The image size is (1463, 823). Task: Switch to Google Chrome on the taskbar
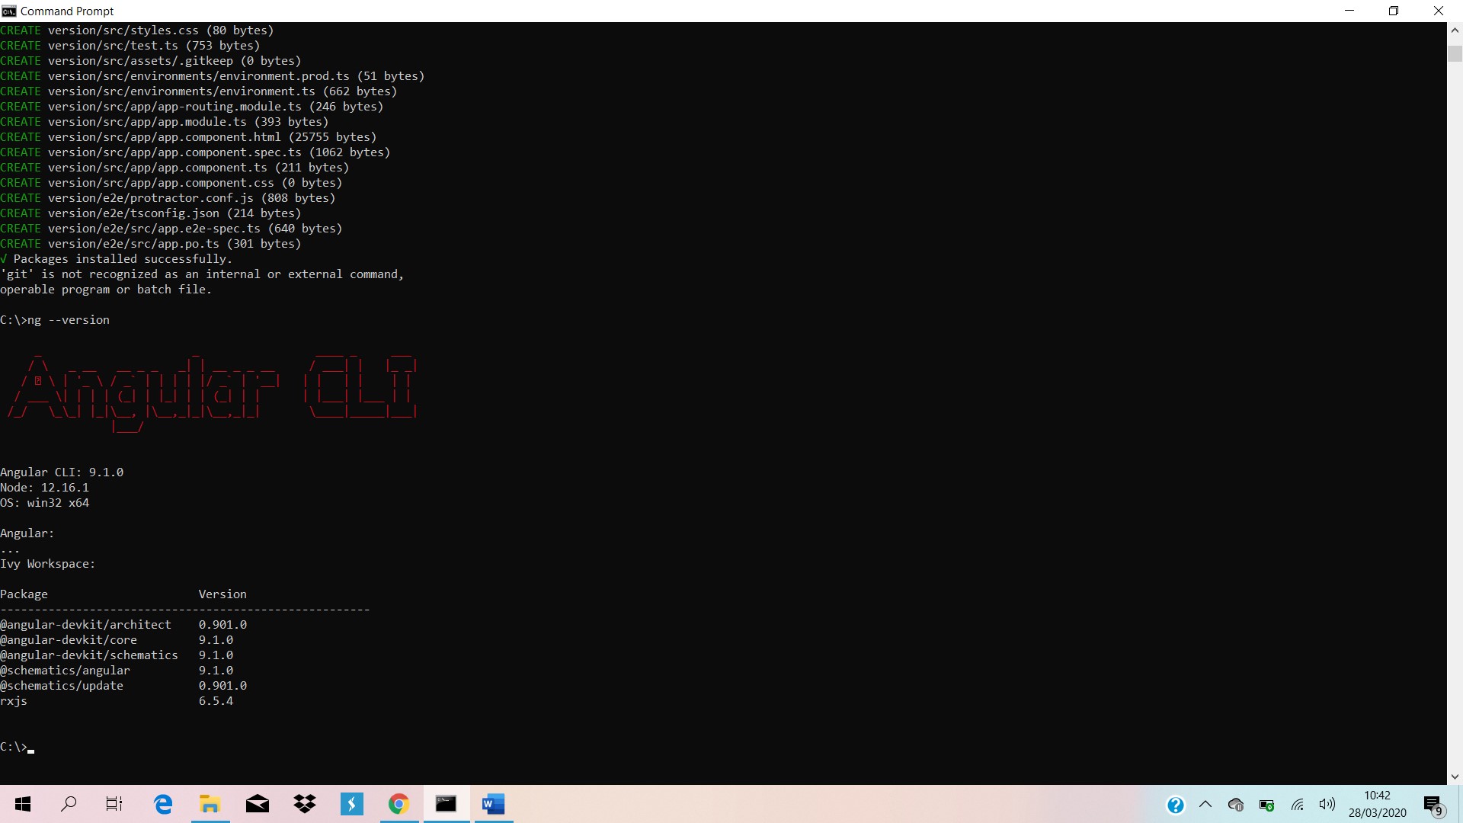tap(399, 804)
